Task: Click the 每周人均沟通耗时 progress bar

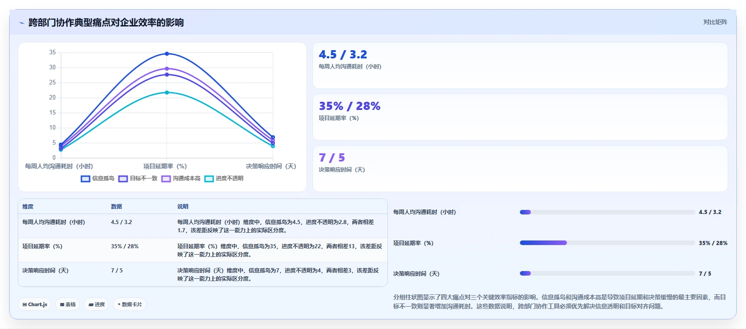Action: coord(607,212)
